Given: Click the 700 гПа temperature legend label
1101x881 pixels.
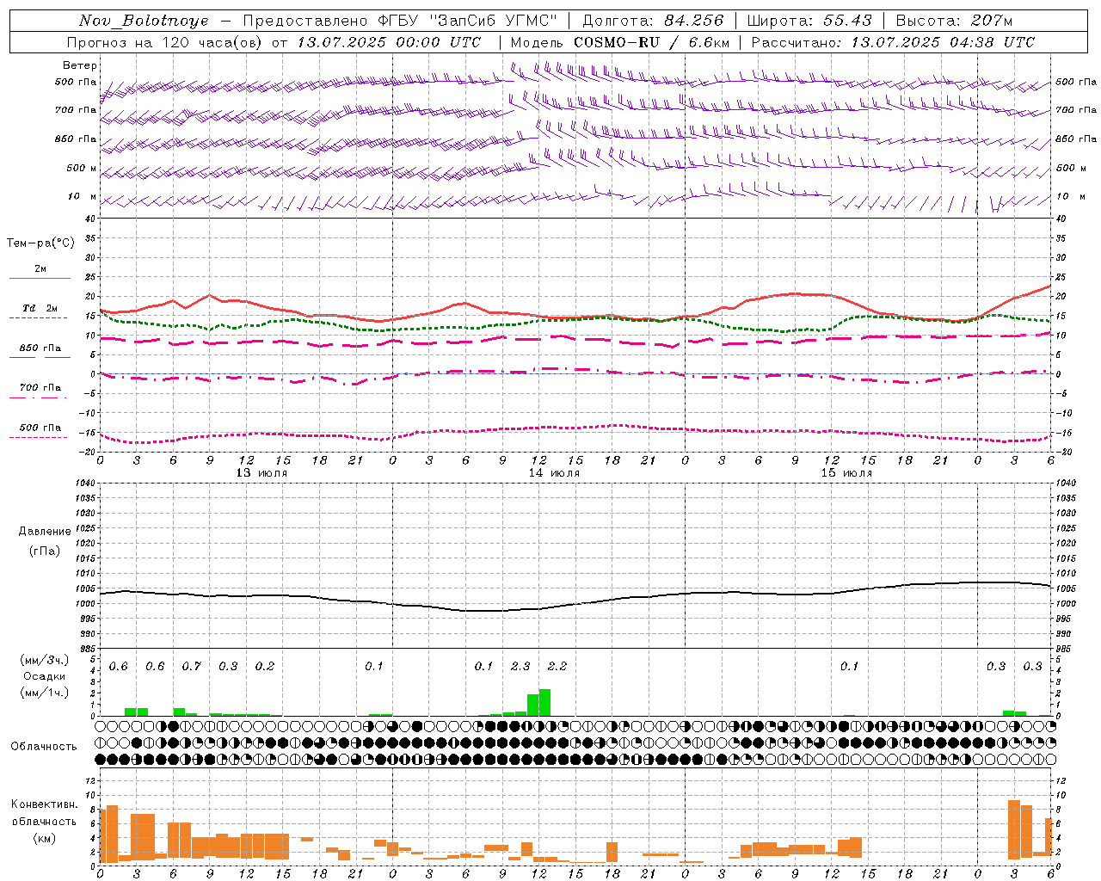Looking at the screenshot, I should coord(40,387).
